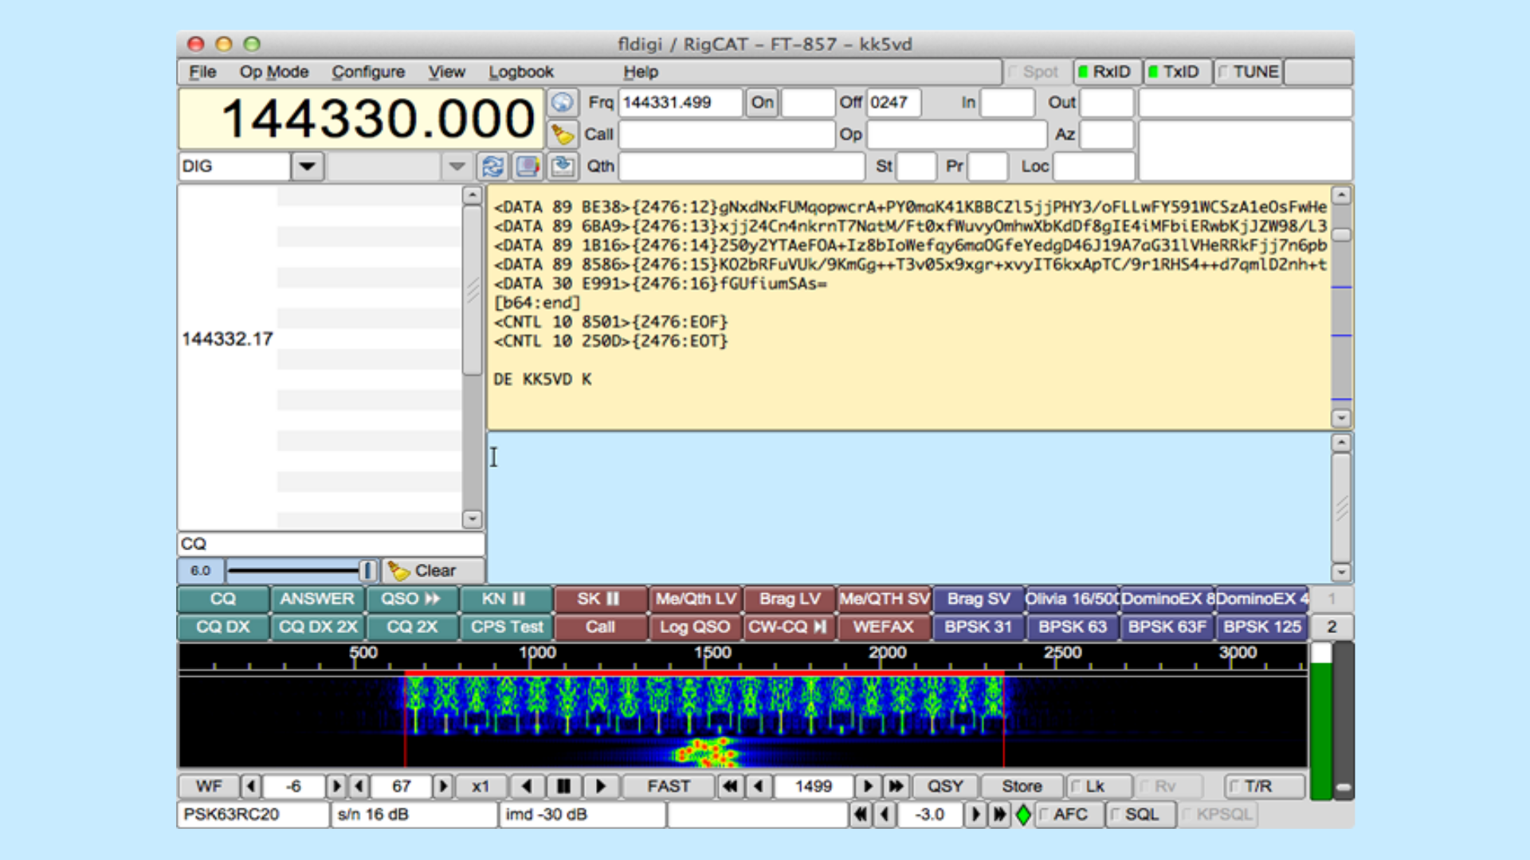Click waterfall reverse arrow button
The width and height of the screenshot is (1530, 860).
[527, 787]
